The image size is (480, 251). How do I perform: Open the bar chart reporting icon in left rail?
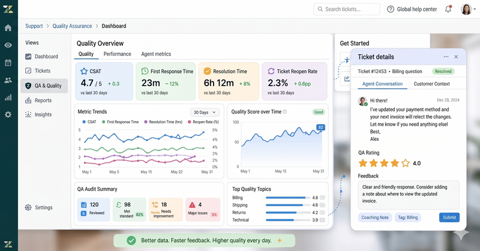tap(8, 98)
